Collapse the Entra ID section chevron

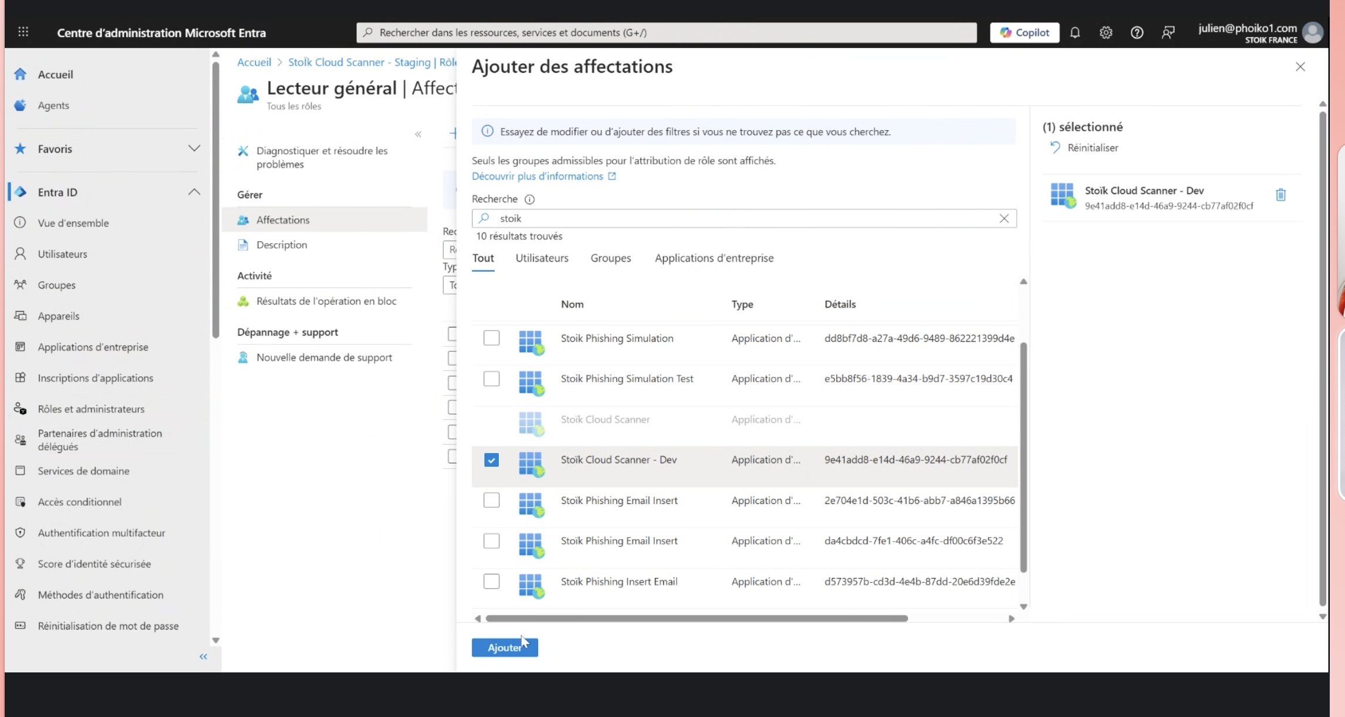coord(194,192)
